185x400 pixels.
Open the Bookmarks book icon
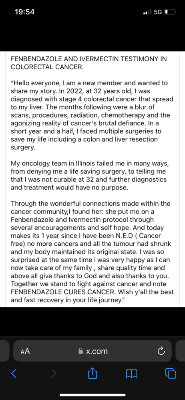[x=132, y=374]
